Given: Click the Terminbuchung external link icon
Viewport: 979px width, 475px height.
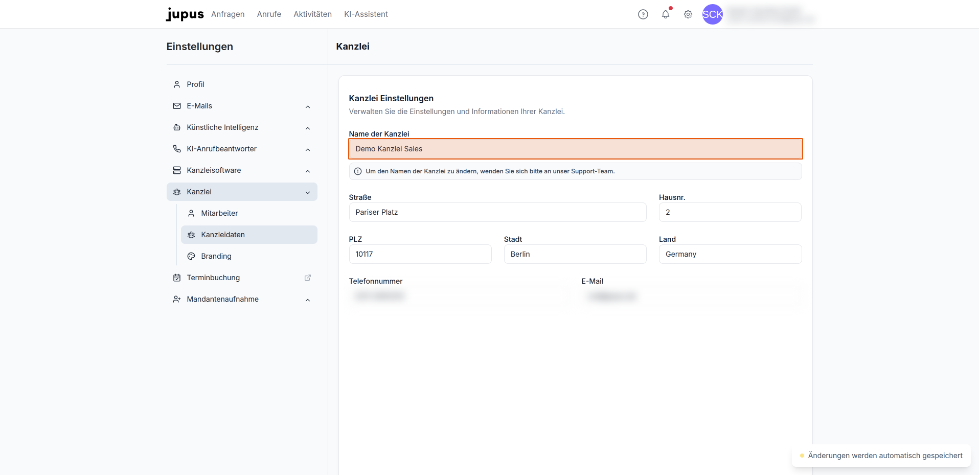Looking at the screenshot, I should [308, 278].
